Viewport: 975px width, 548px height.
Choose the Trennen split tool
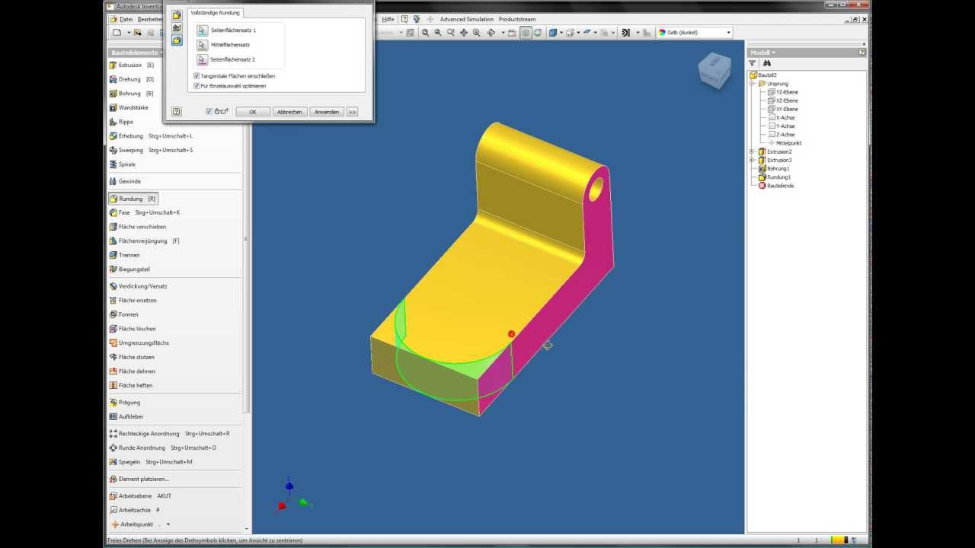124,255
